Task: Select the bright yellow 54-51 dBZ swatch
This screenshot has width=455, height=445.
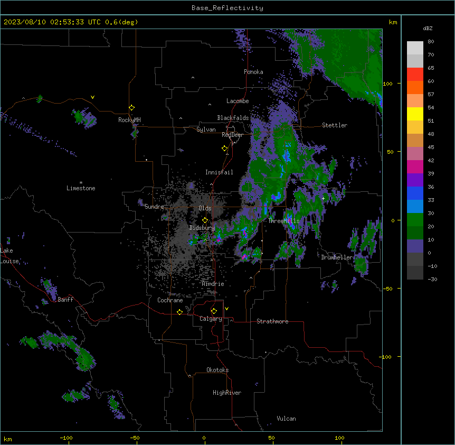Action: pyautogui.click(x=415, y=114)
